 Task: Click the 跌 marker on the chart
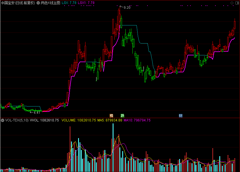click(x=123, y=116)
